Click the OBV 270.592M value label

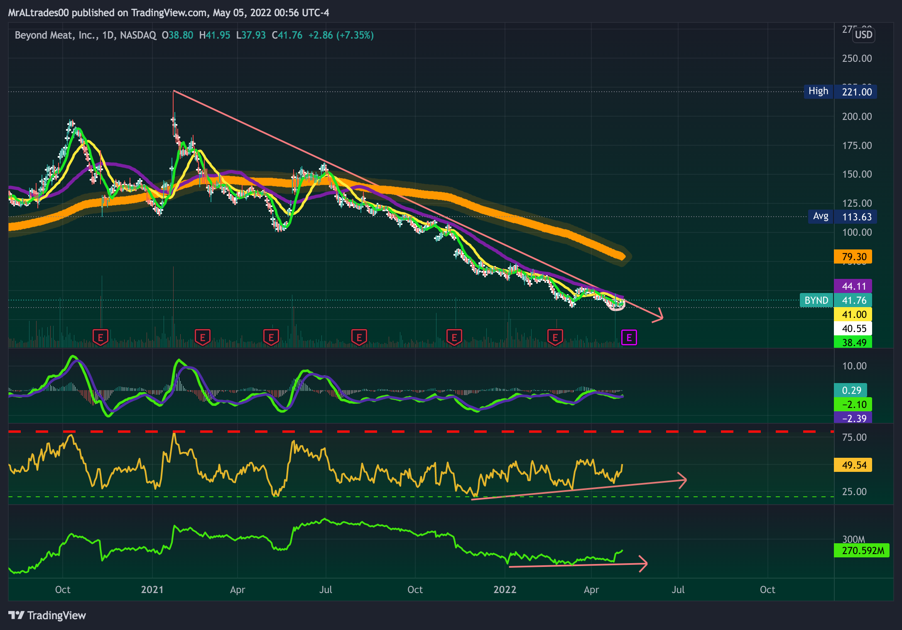point(862,550)
